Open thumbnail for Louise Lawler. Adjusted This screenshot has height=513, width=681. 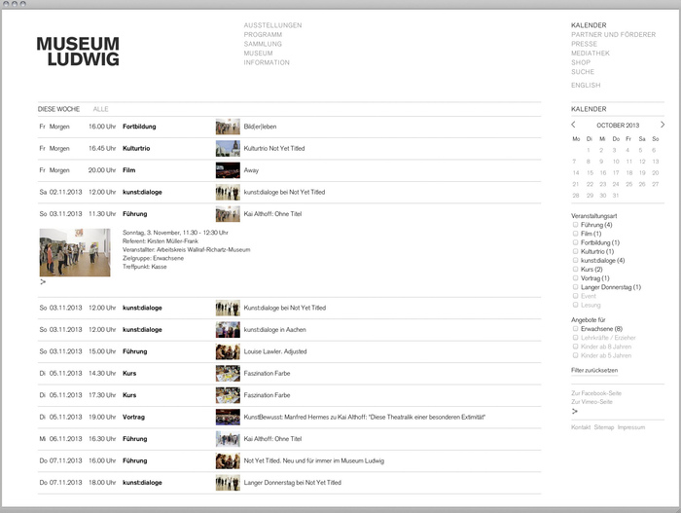coord(228,351)
